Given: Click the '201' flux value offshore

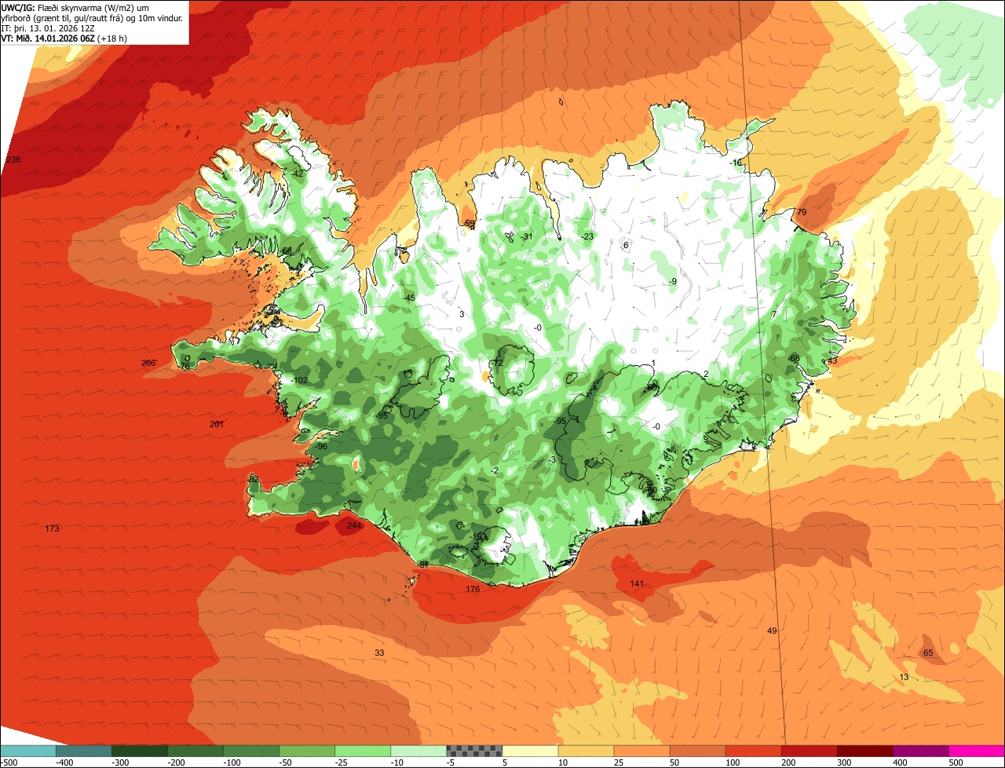Looking at the screenshot, I should [x=217, y=424].
